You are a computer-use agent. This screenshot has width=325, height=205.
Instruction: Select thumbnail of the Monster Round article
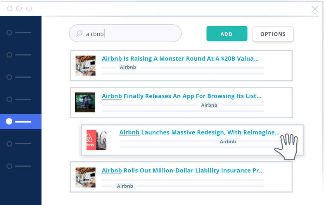(x=85, y=65)
